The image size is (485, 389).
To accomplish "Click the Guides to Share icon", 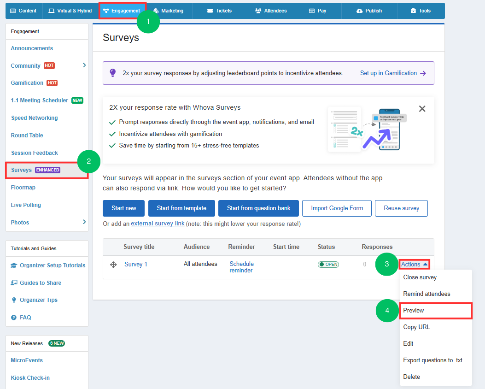I will tap(14, 283).
